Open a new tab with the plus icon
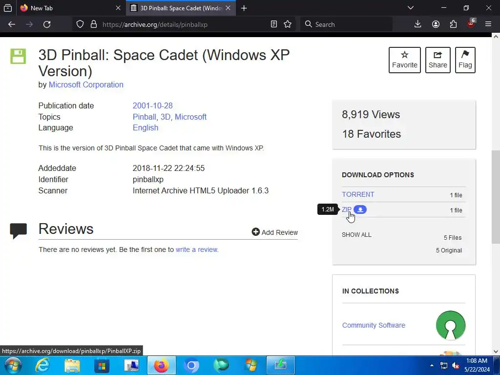500x375 pixels. point(244,8)
